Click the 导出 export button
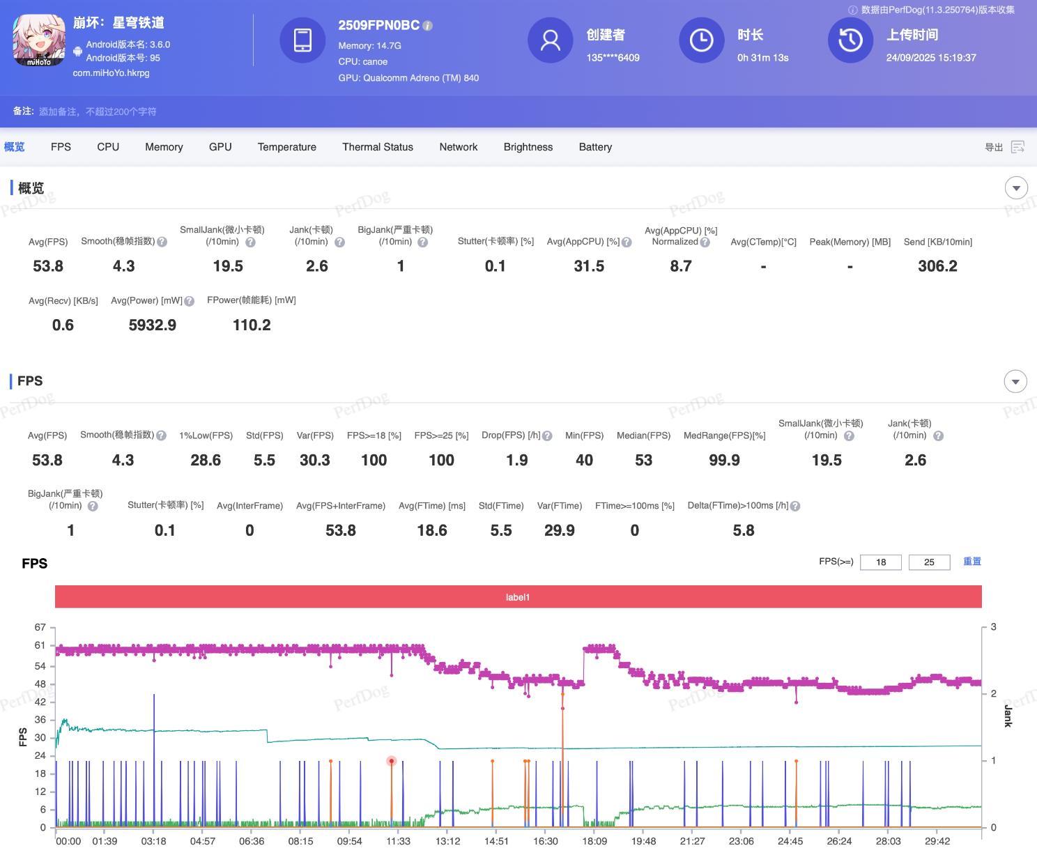This screenshot has height=848, width=1037. [x=993, y=147]
